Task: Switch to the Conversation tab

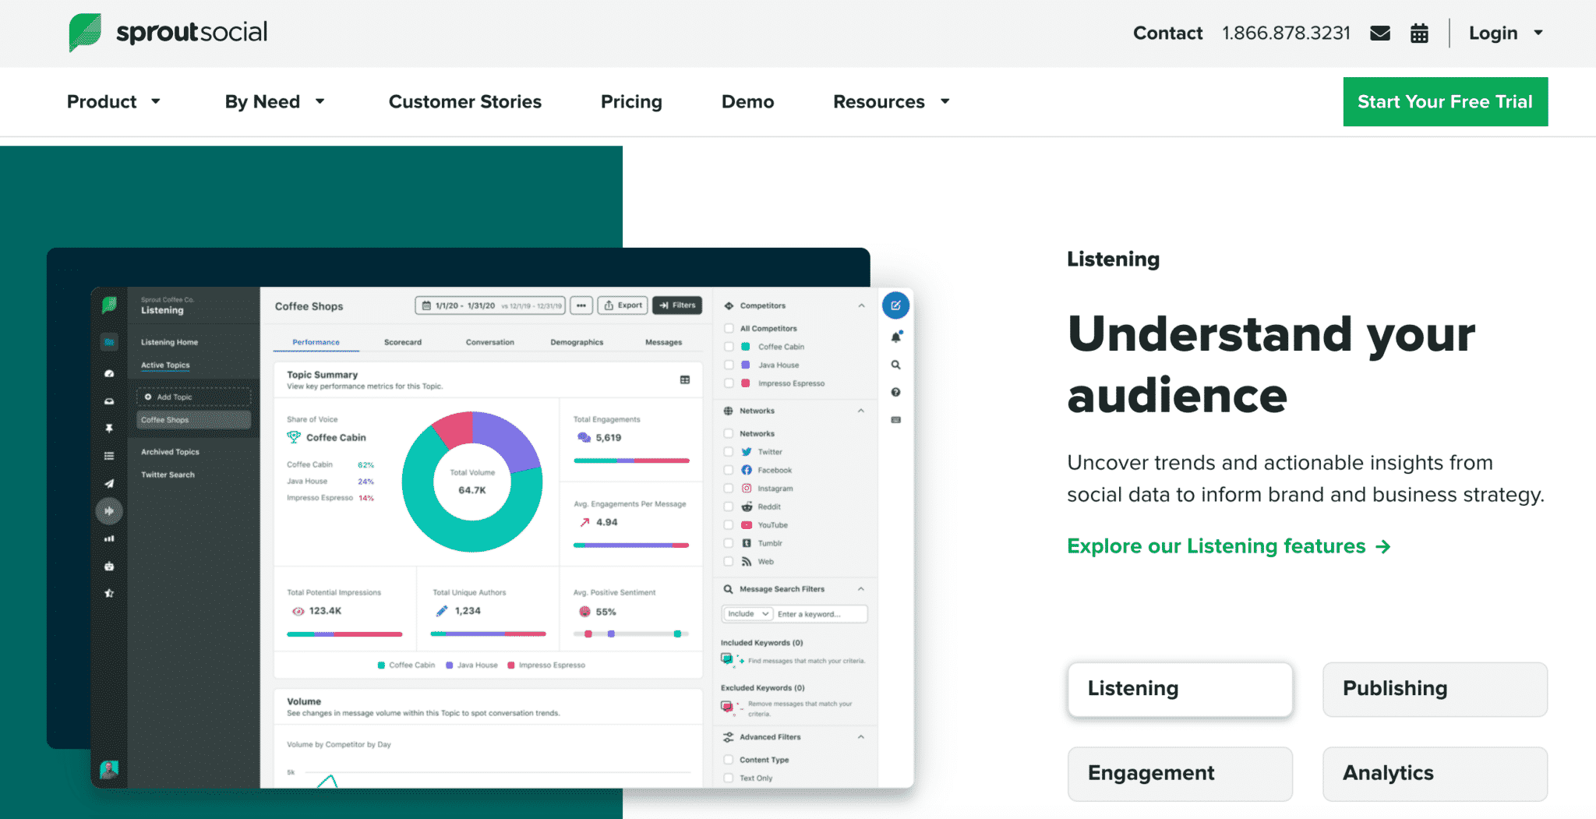Action: (490, 342)
